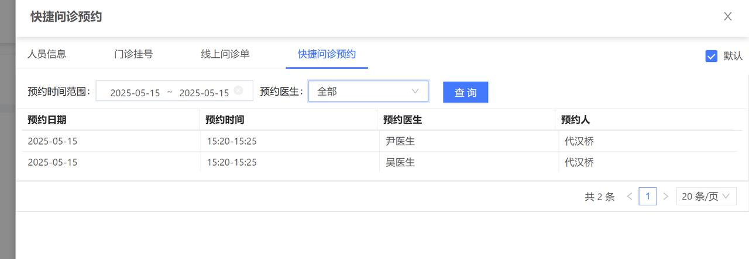The image size is (749, 259).
Task: Go to the next page arrow
Action: tap(665, 197)
